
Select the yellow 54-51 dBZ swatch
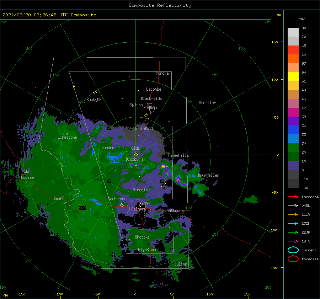pyautogui.click(x=293, y=77)
